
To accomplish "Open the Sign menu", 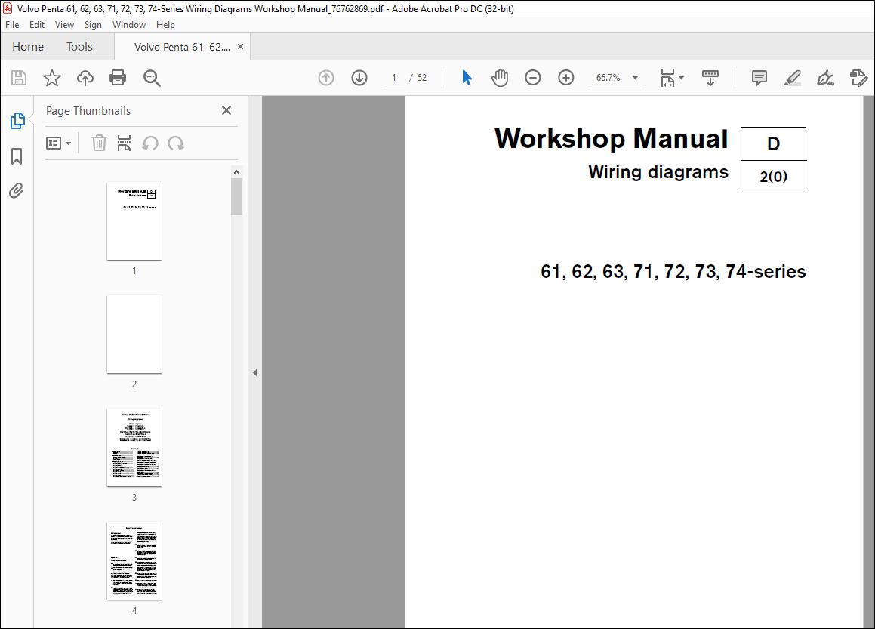I will (x=93, y=25).
